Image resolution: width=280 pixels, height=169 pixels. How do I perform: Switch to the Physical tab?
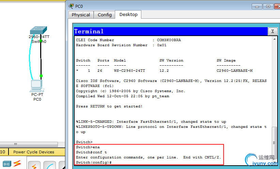click(x=81, y=15)
